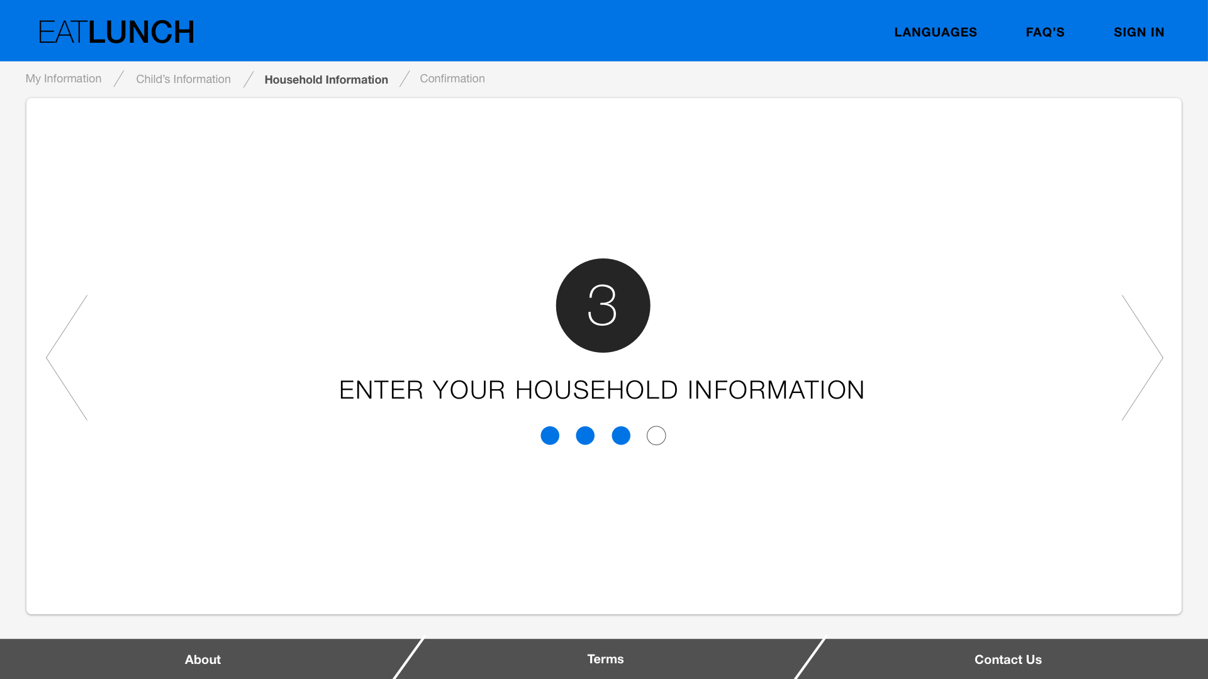Go to My Information breadcrumb
1208x679 pixels.
[64, 79]
